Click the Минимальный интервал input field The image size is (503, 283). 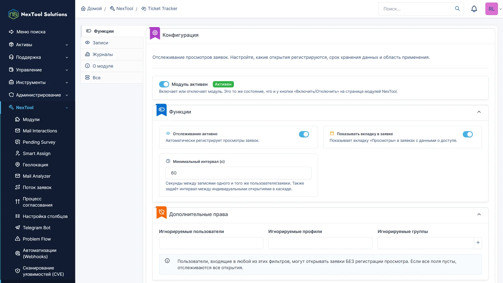click(x=238, y=173)
